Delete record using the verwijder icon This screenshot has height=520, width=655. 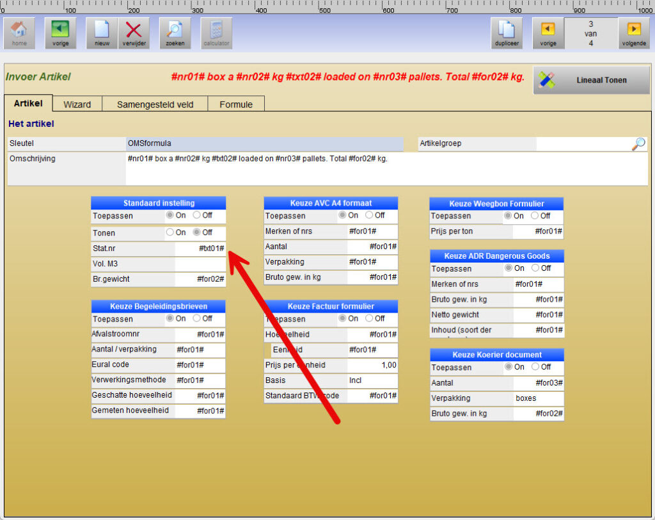coord(134,33)
